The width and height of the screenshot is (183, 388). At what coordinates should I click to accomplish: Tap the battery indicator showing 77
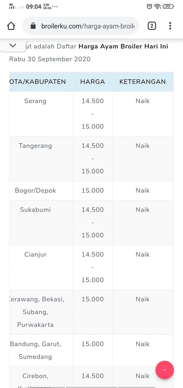tap(168, 6)
